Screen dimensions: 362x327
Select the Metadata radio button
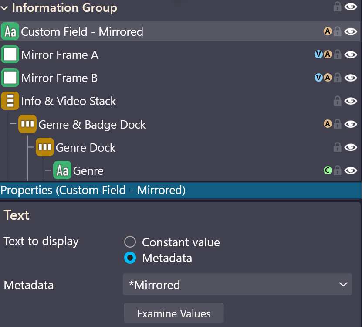(x=130, y=258)
